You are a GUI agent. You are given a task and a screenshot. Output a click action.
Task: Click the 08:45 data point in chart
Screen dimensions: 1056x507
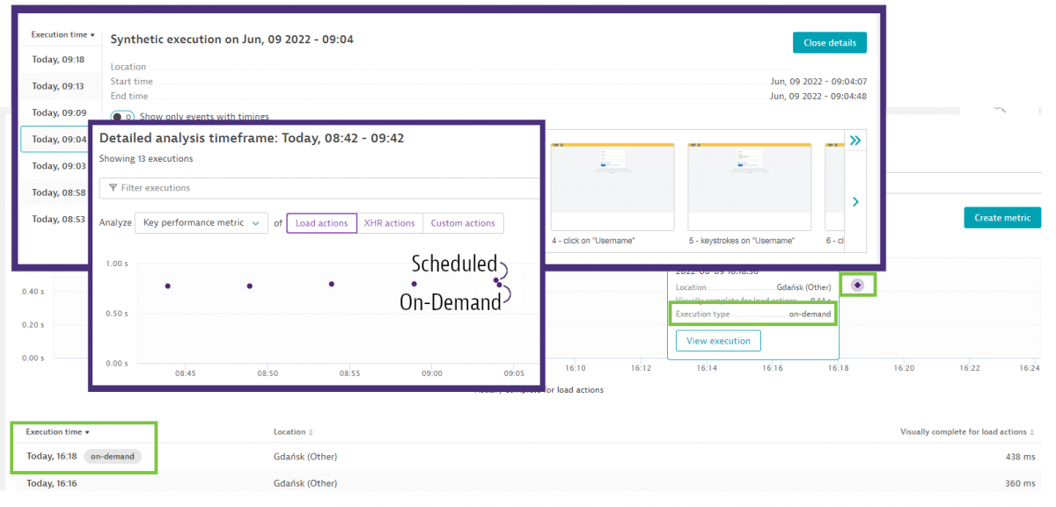168,286
